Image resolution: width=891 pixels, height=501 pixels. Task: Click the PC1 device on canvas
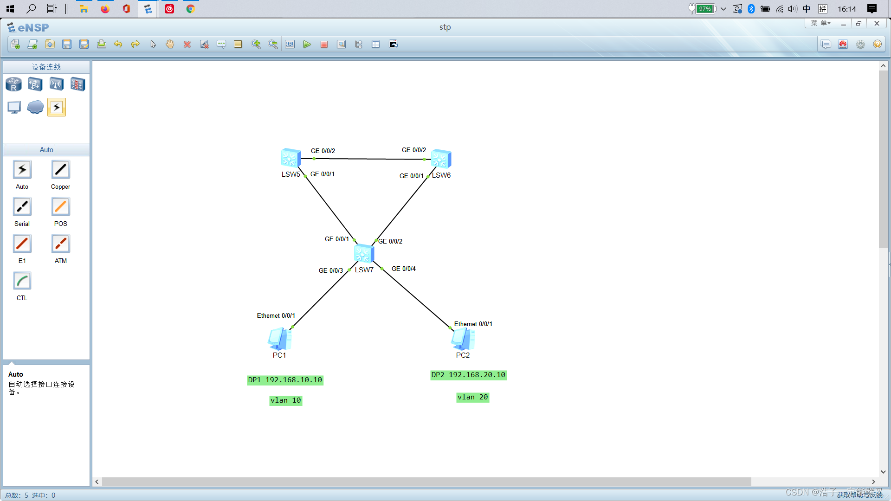coord(279,339)
